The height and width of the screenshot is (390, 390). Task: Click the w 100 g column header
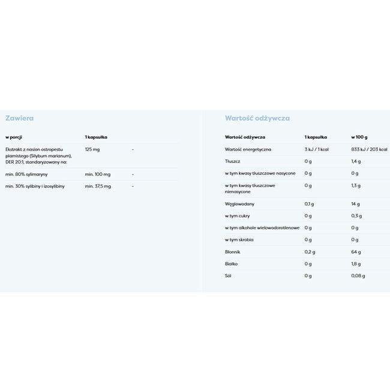point(359,137)
